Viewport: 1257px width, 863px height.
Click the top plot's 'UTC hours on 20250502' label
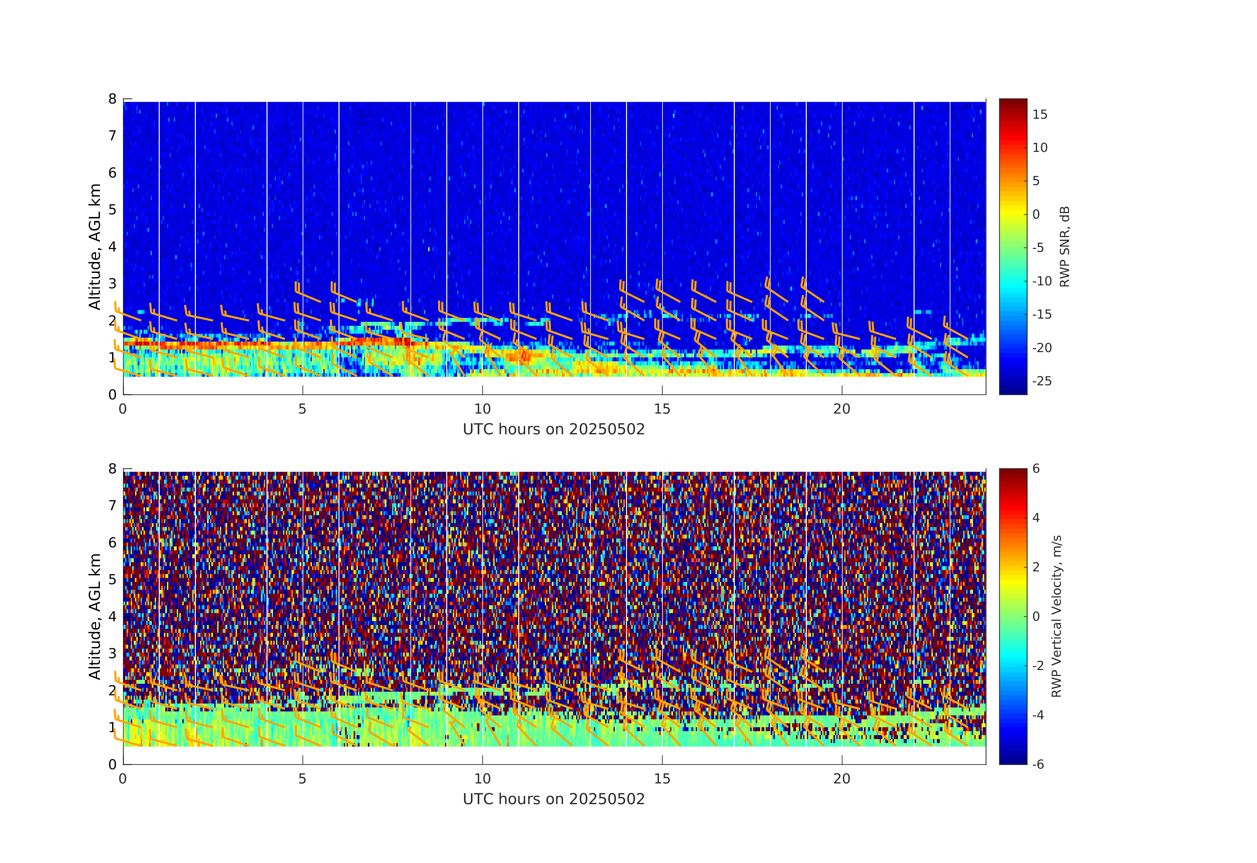click(x=553, y=430)
